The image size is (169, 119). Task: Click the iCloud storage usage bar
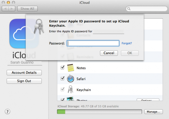99,112
